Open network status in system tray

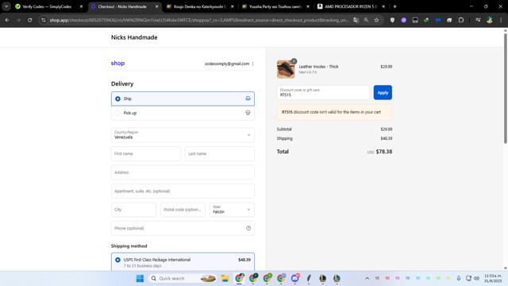click(x=468, y=278)
